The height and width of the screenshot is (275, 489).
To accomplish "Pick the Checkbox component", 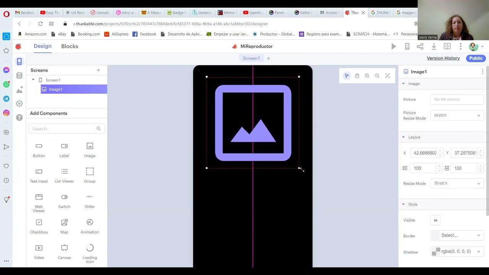I will (39, 227).
